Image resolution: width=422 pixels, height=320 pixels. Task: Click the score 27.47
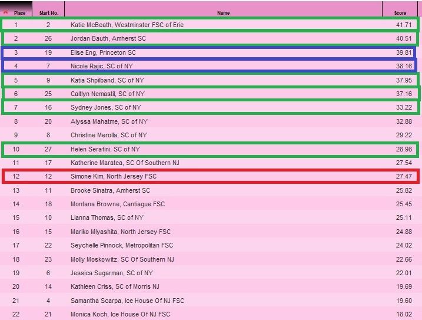(404, 176)
